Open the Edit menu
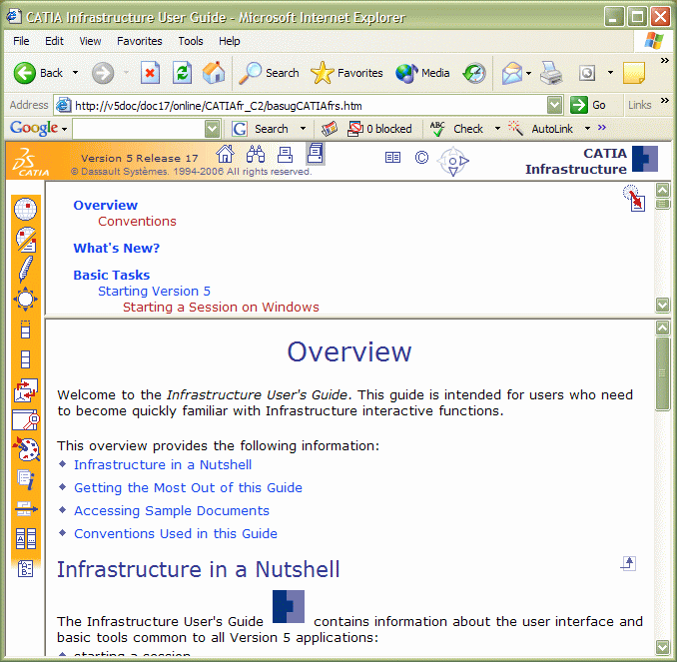 [x=54, y=41]
